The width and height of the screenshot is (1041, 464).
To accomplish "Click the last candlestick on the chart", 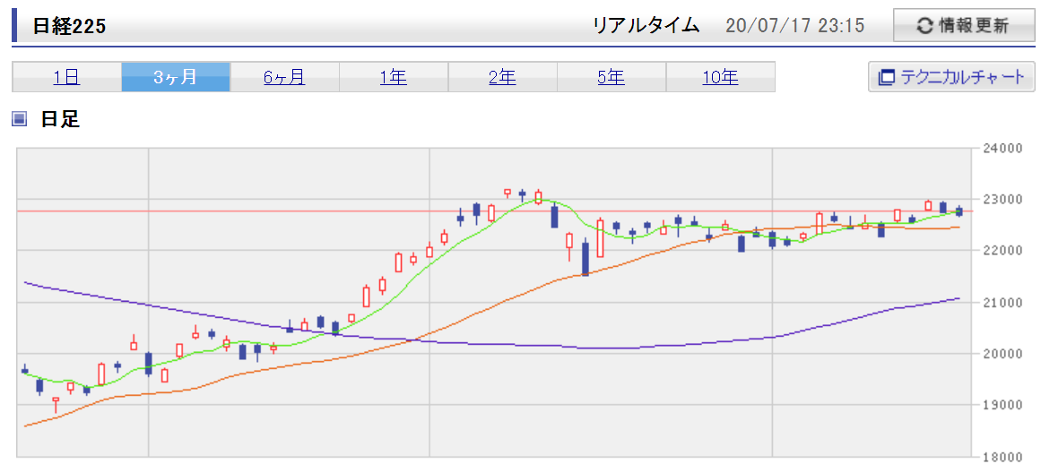I will (959, 211).
